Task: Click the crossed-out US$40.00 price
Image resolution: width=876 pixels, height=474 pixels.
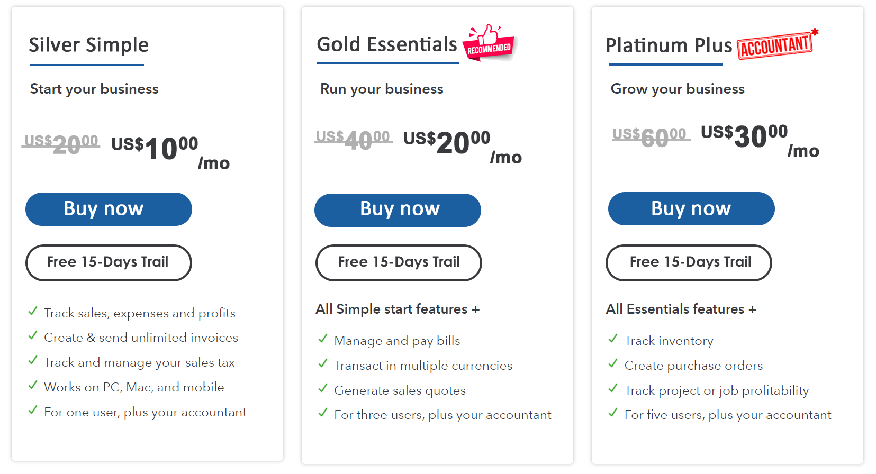Action: (354, 140)
